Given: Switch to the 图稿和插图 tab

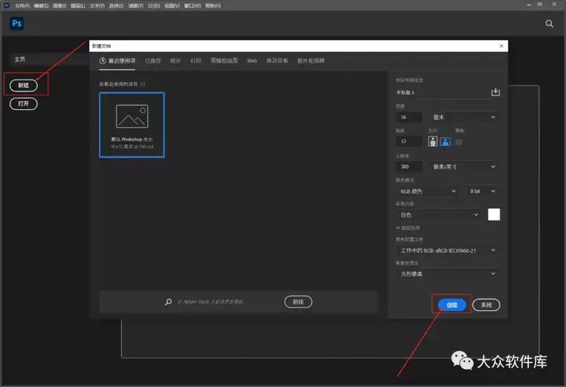Looking at the screenshot, I should [224, 60].
